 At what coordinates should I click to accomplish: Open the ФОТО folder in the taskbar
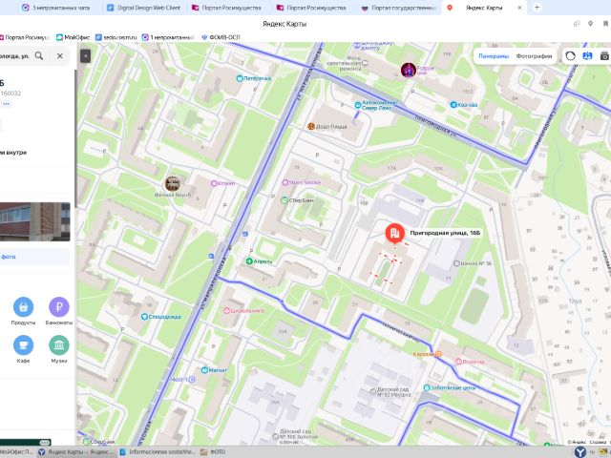(x=213, y=451)
